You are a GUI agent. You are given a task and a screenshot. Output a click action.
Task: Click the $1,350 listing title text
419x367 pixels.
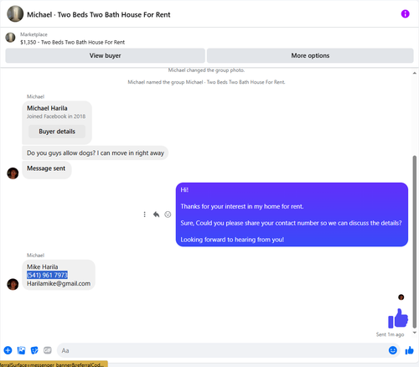[x=72, y=42]
